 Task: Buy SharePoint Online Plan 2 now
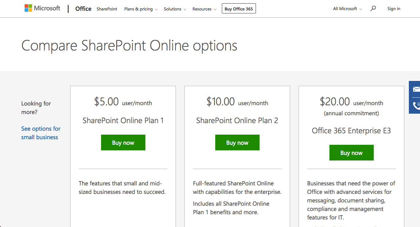[237, 142]
